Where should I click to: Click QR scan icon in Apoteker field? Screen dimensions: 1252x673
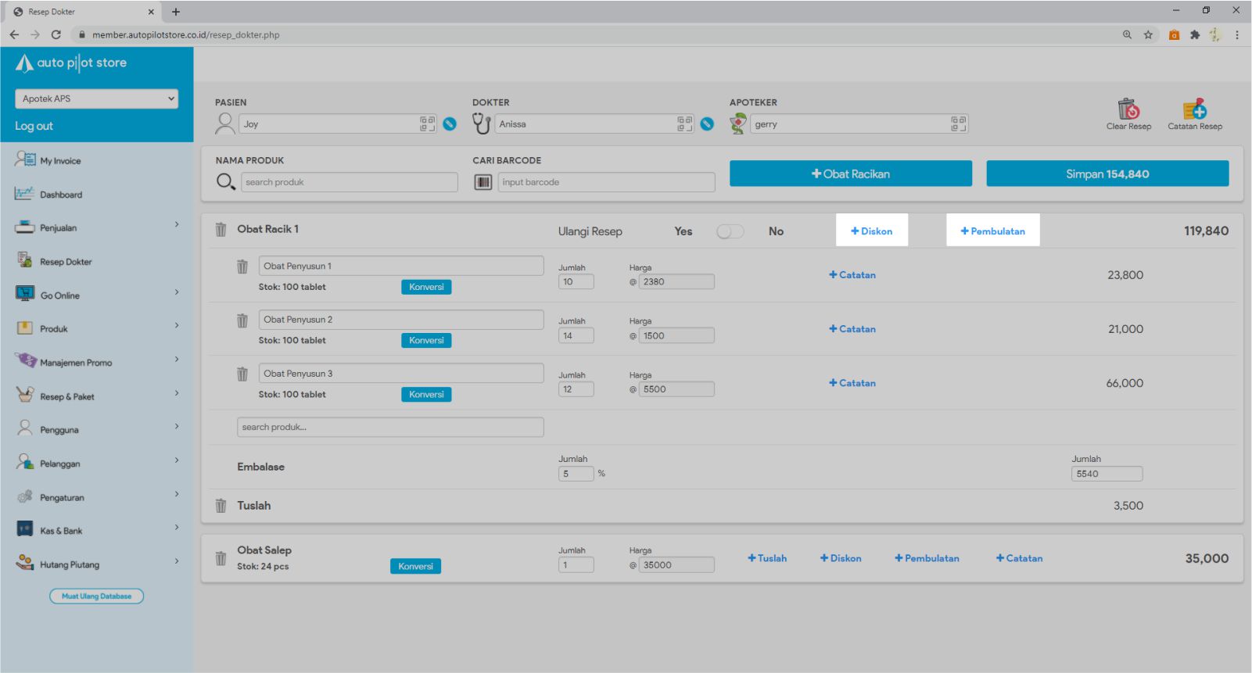click(x=958, y=124)
